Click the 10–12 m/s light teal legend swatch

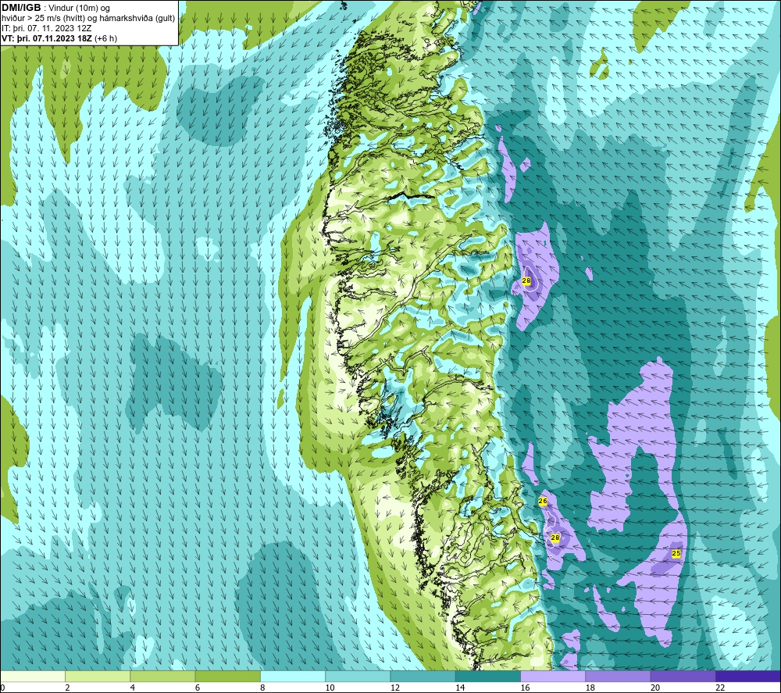(358, 677)
